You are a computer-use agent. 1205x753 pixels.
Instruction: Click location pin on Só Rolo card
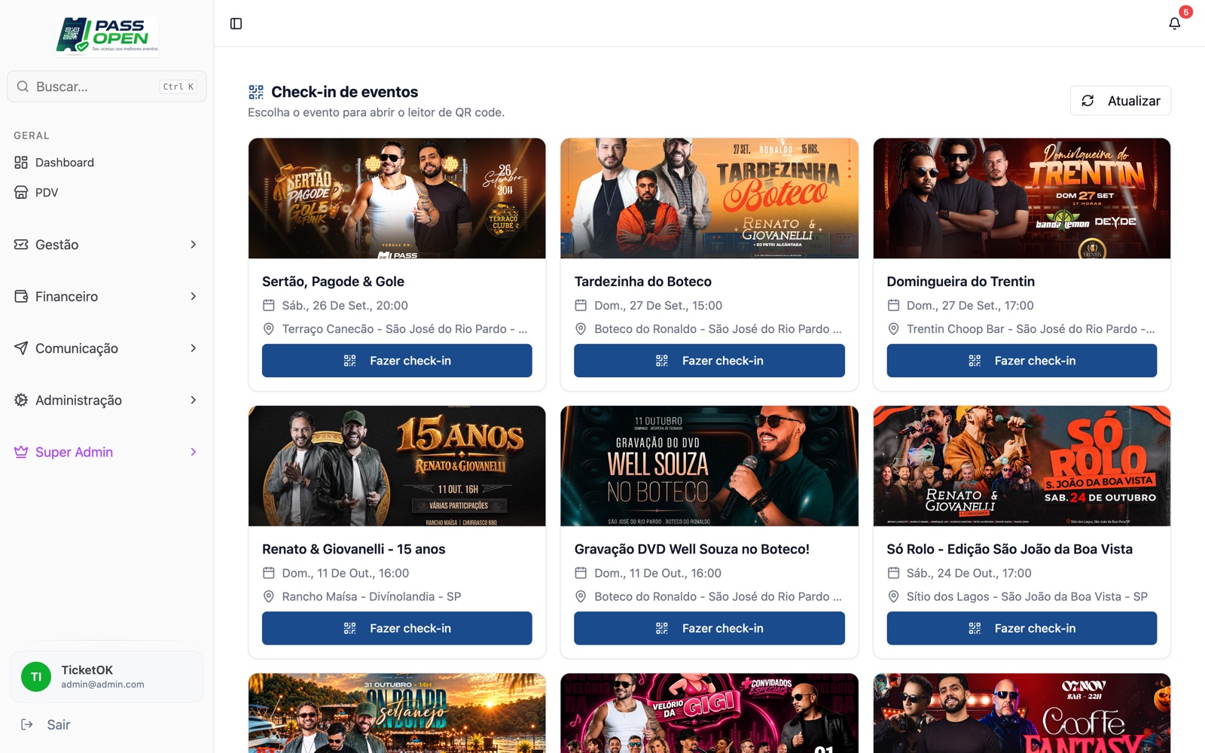click(x=893, y=596)
